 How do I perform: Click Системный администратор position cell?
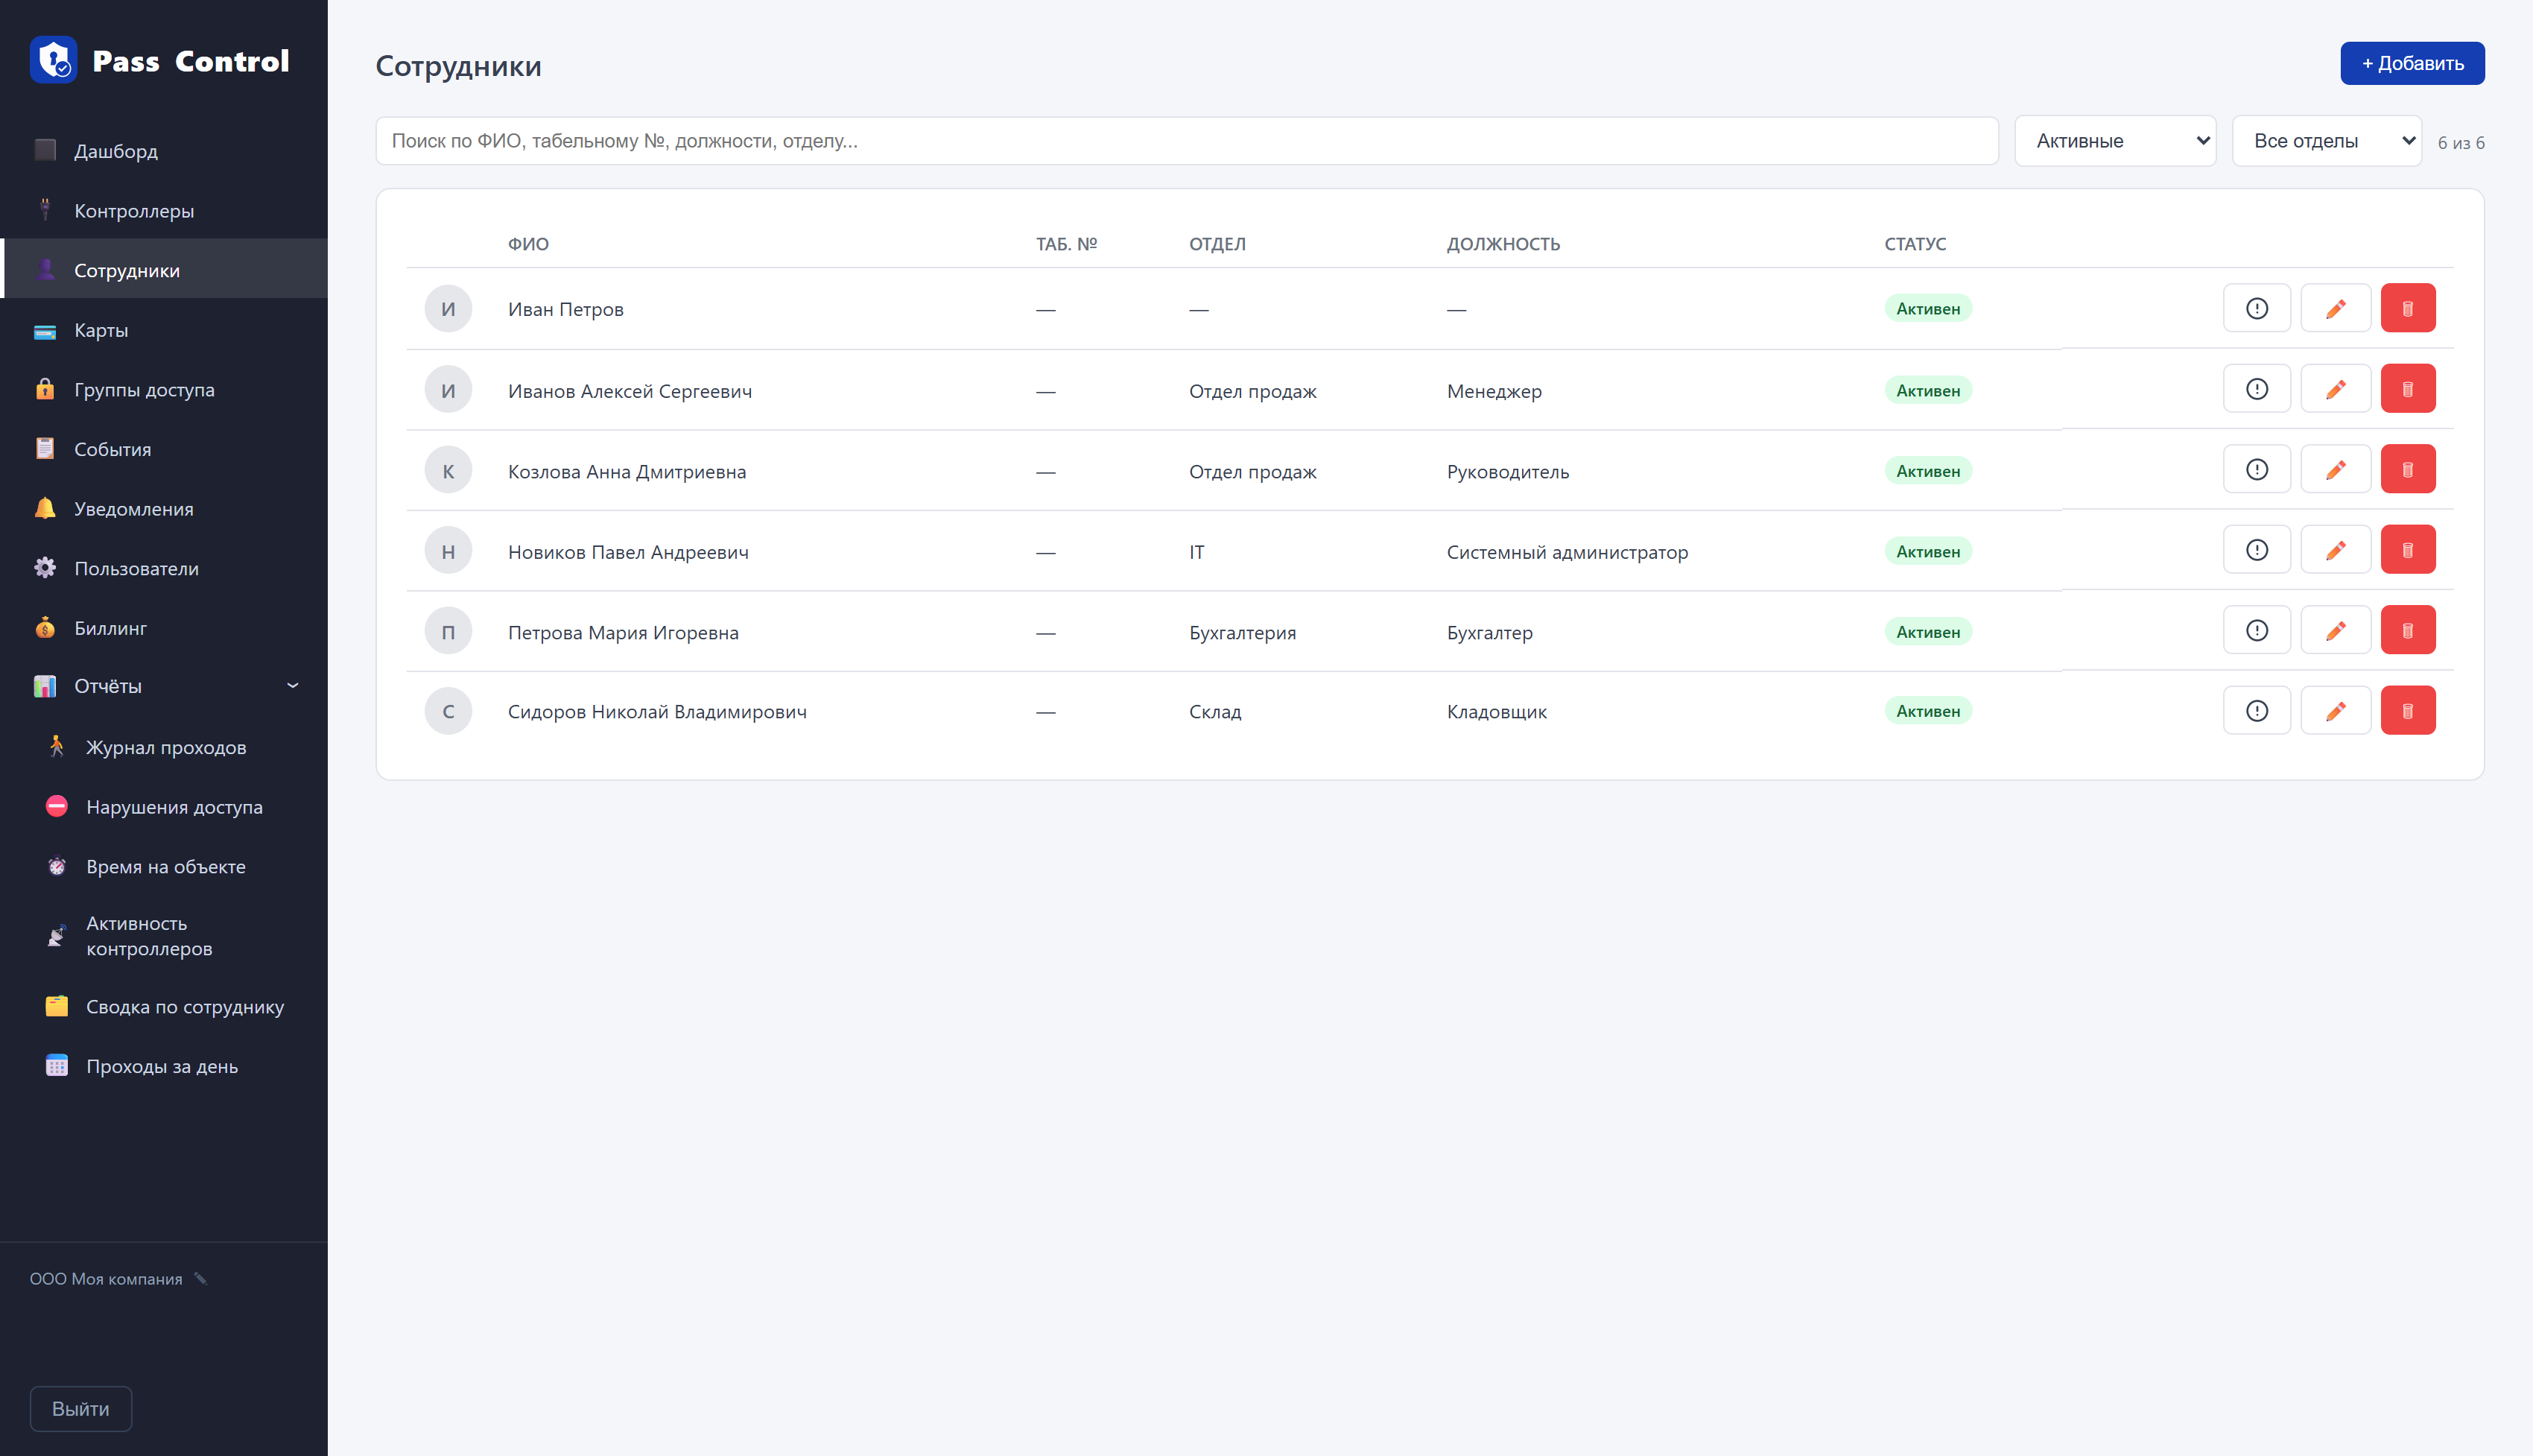(1567, 552)
